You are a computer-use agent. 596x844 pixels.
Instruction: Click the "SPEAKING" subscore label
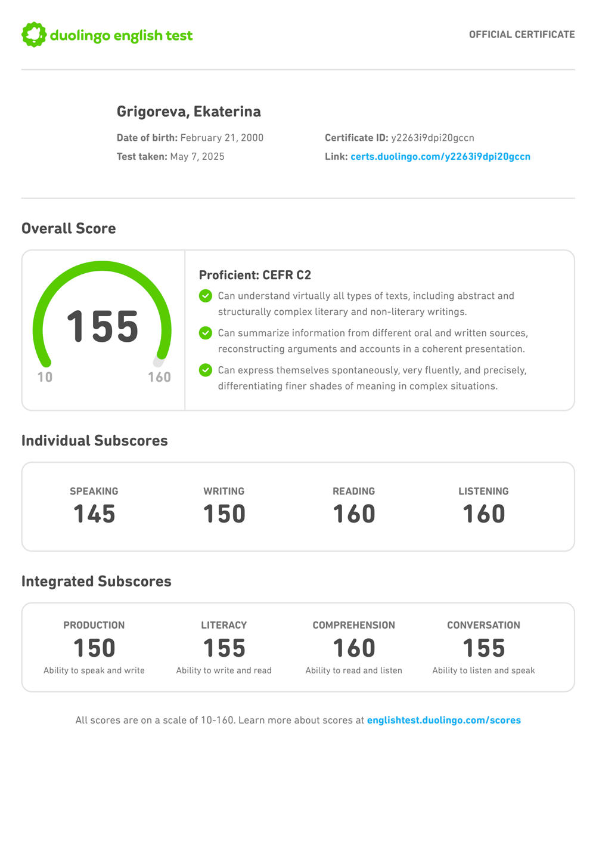[94, 491]
